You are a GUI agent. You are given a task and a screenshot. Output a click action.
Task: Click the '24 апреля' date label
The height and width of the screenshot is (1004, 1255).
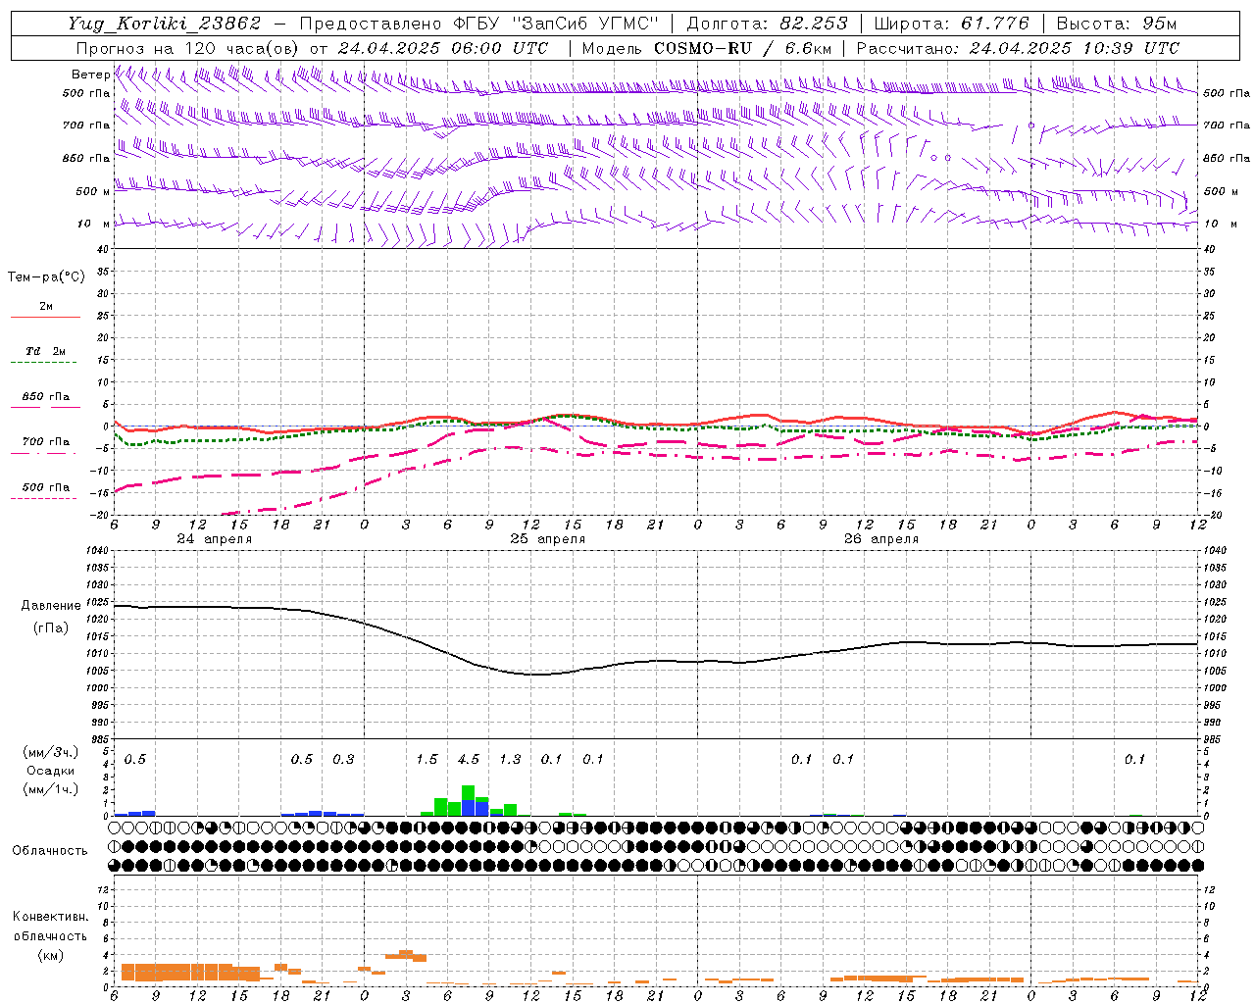tap(214, 539)
